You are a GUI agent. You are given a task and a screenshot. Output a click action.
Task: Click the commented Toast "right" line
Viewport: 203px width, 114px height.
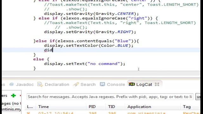[120, 23]
